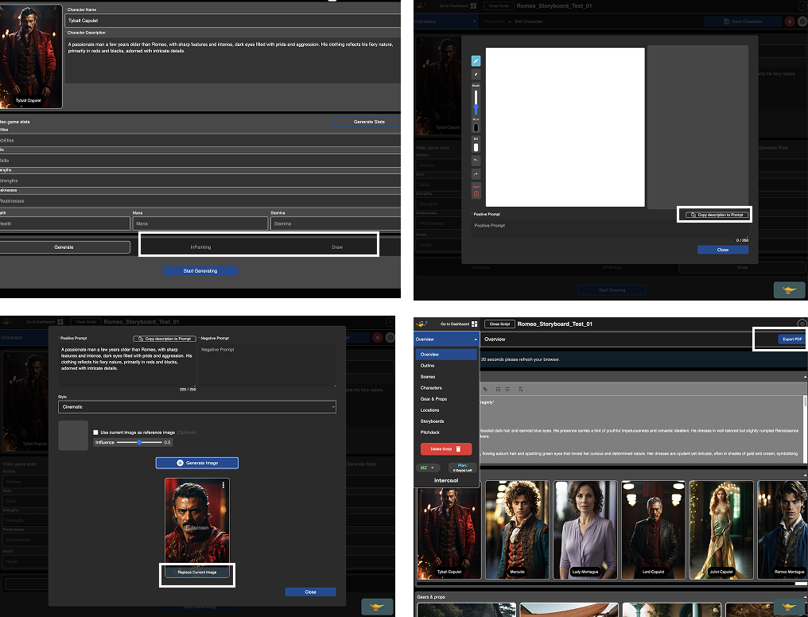Select Storyboards in the navigation menu
The image size is (808, 617).
(x=432, y=421)
